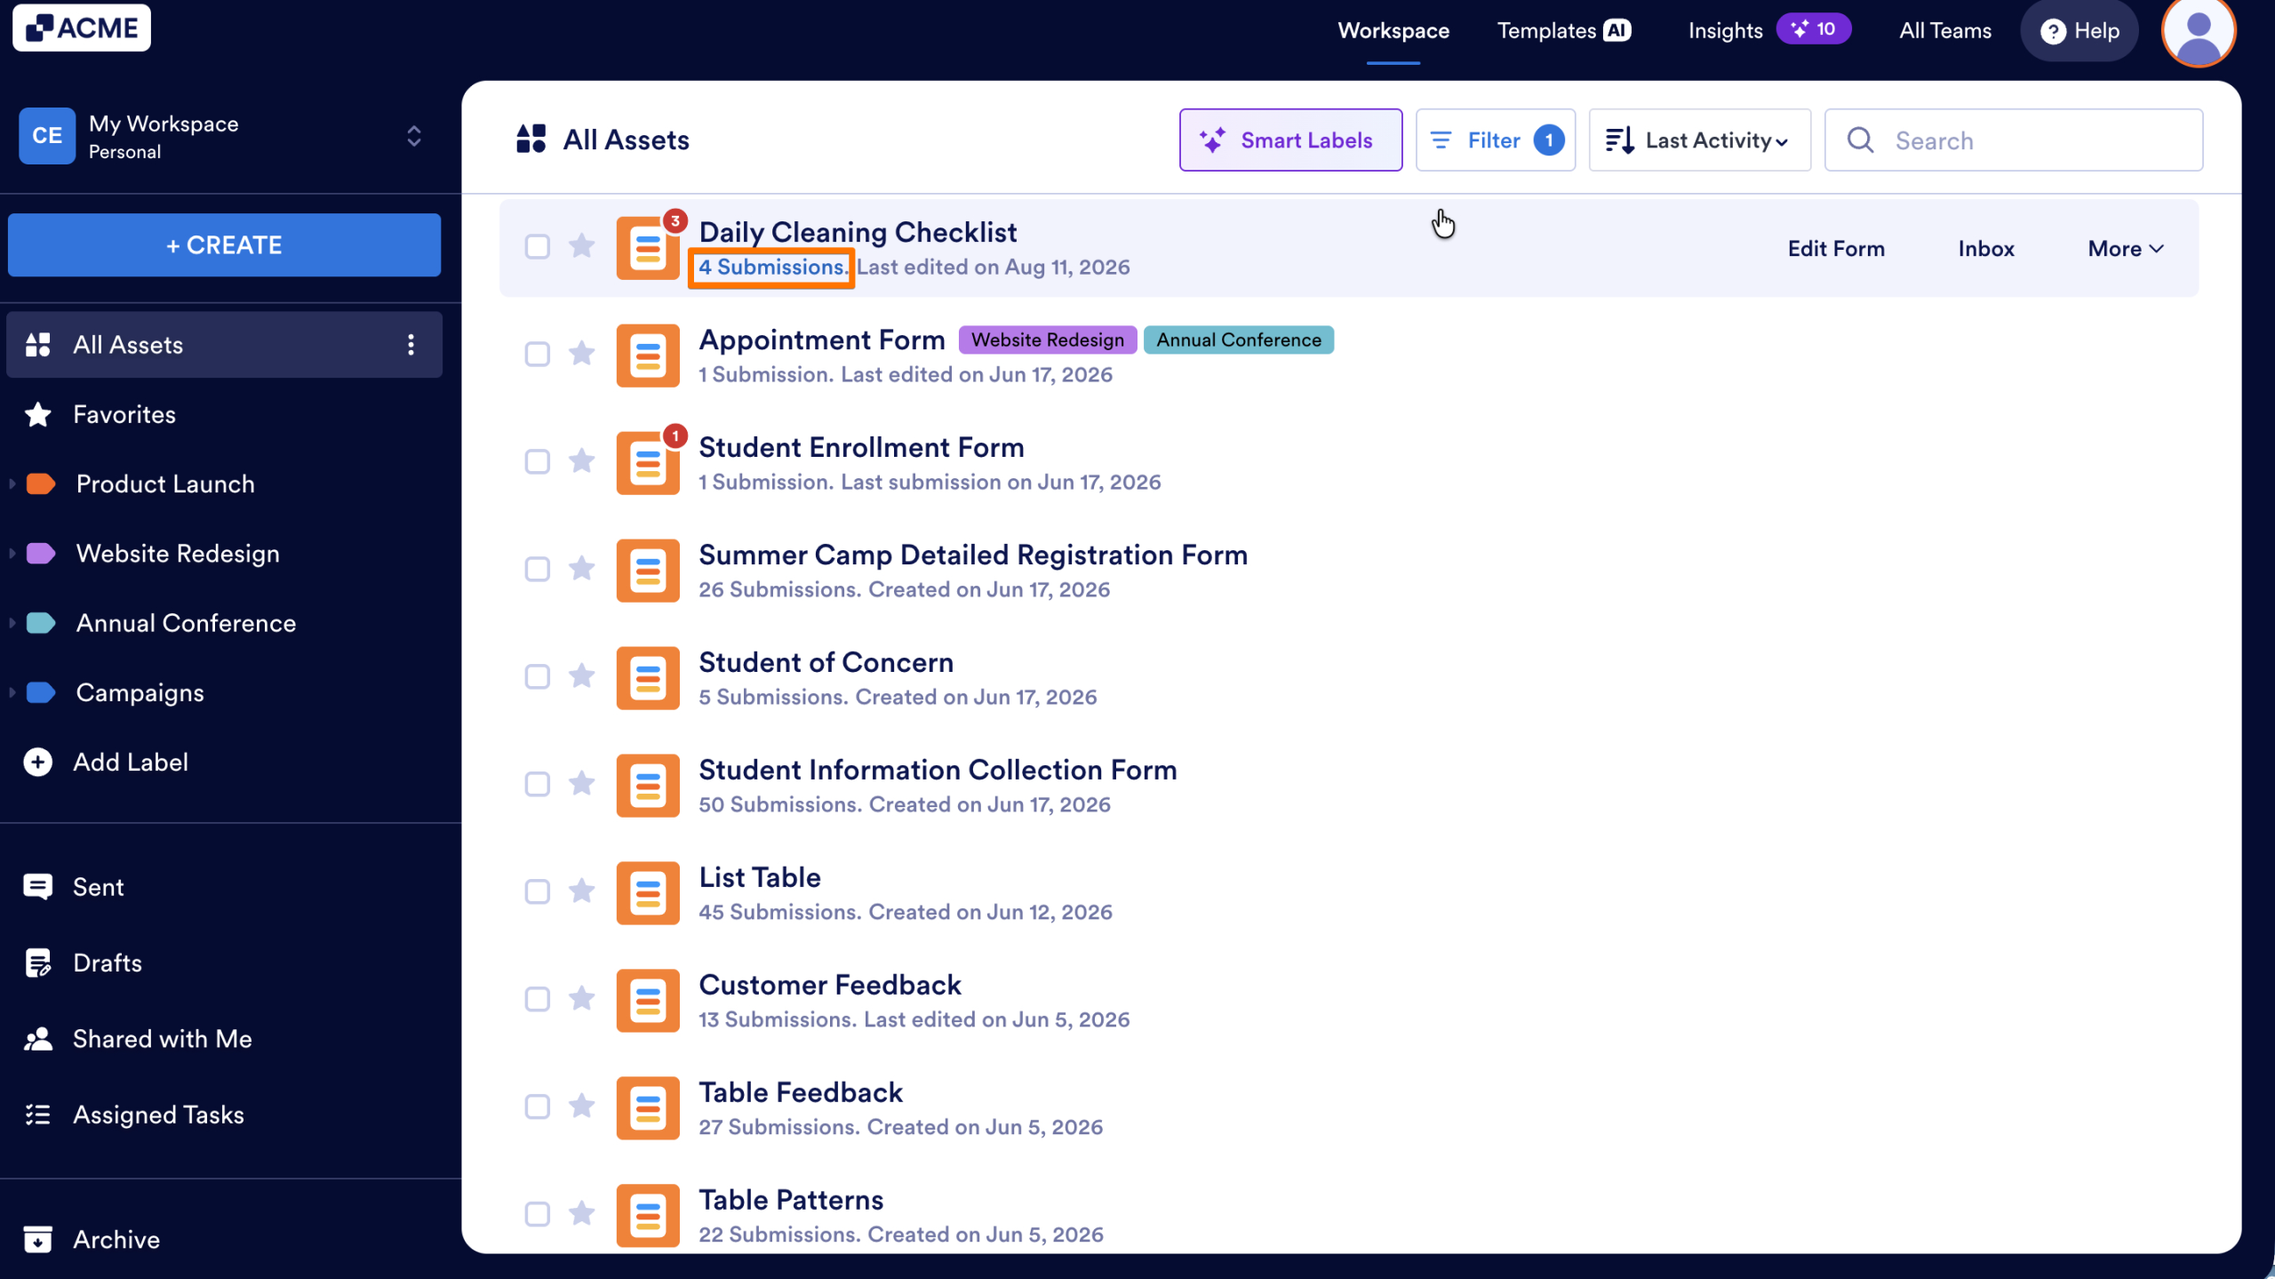This screenshot has height=1279, width=2275.
Task: Expand the Website Redesign label
Action: pos(12,554)
